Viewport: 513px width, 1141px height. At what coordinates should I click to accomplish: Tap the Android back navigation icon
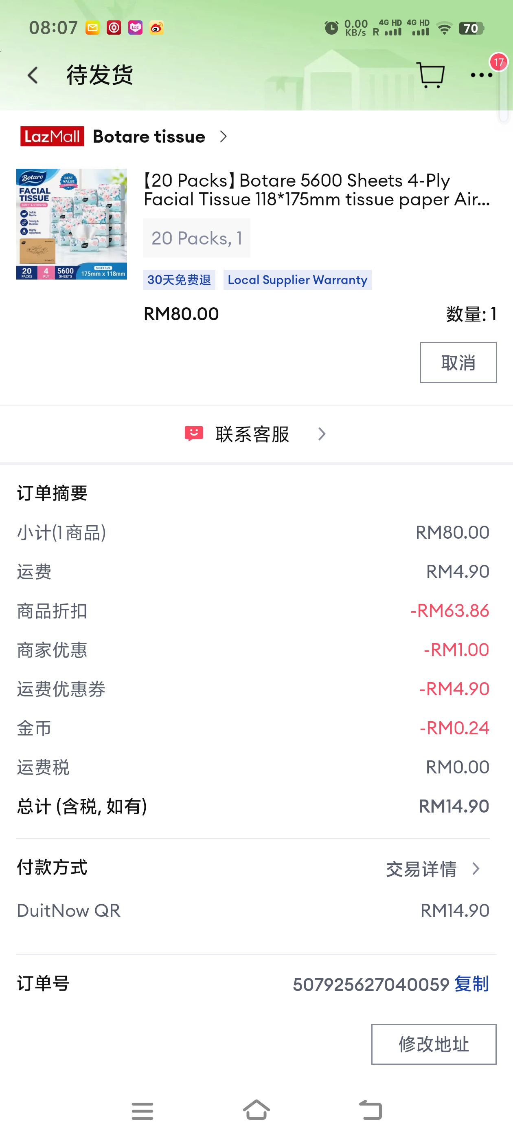[x=370, y=1110]
